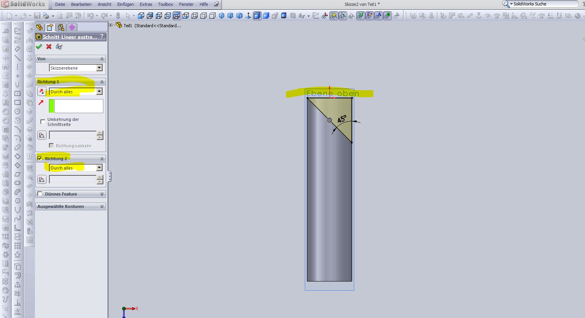Click the Open file icon
Image resolution: width=585 pixels, height=318 pixels.
pyautogui.click(x=23, y=16)
